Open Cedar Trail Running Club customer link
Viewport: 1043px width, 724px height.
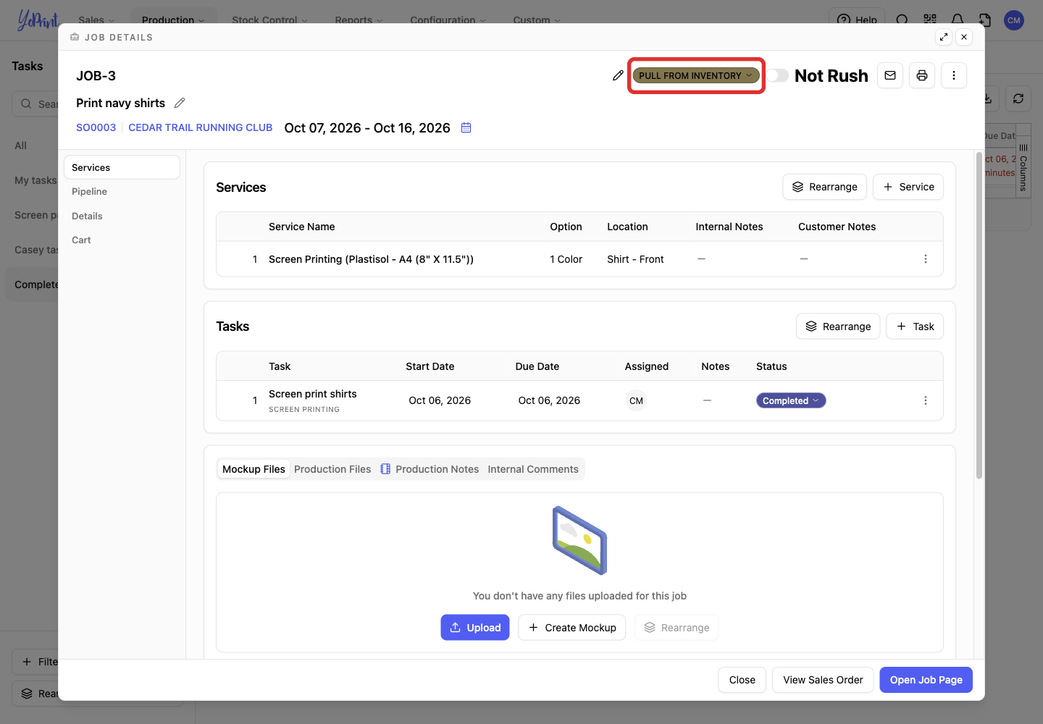tap(201, 127)
